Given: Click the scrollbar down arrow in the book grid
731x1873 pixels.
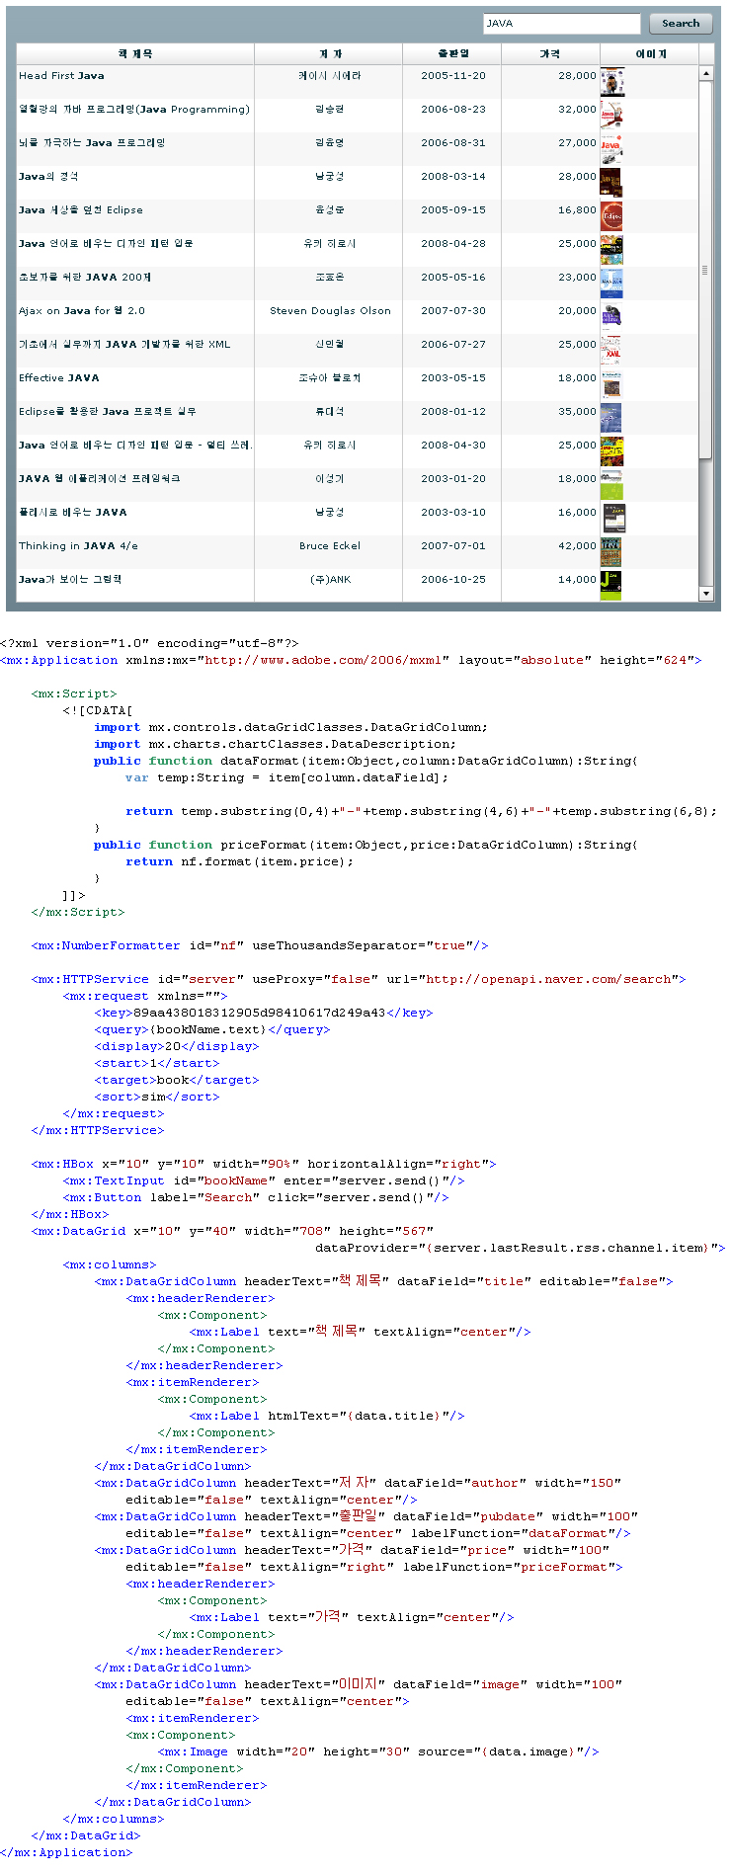Looking at the screenshot, I should tap(705, 594).
